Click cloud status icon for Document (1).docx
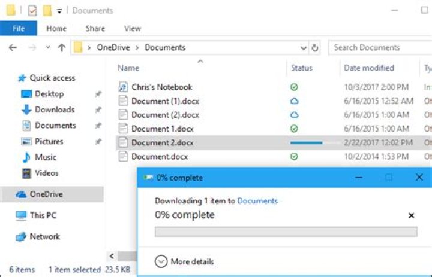 pos(294,101)
